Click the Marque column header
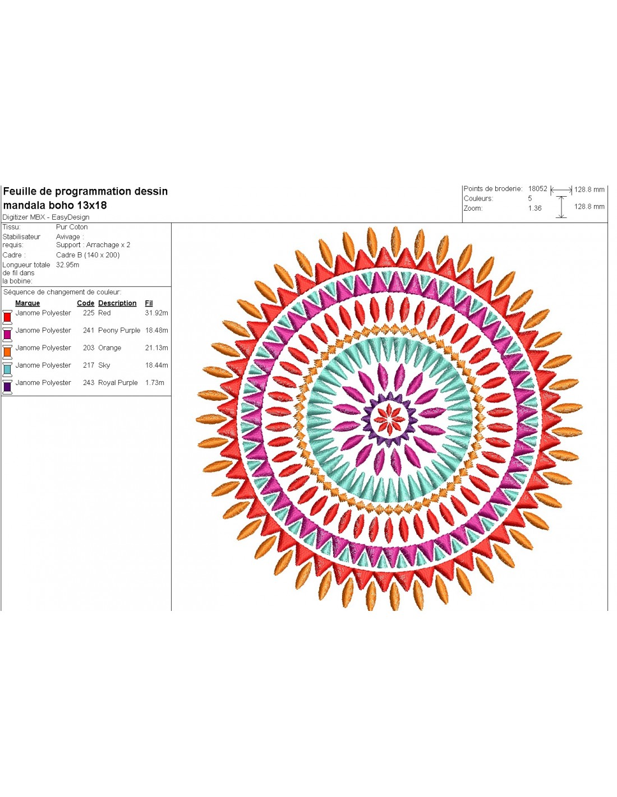The width and height of the screenshot is (617, 797). coord(27,303)
